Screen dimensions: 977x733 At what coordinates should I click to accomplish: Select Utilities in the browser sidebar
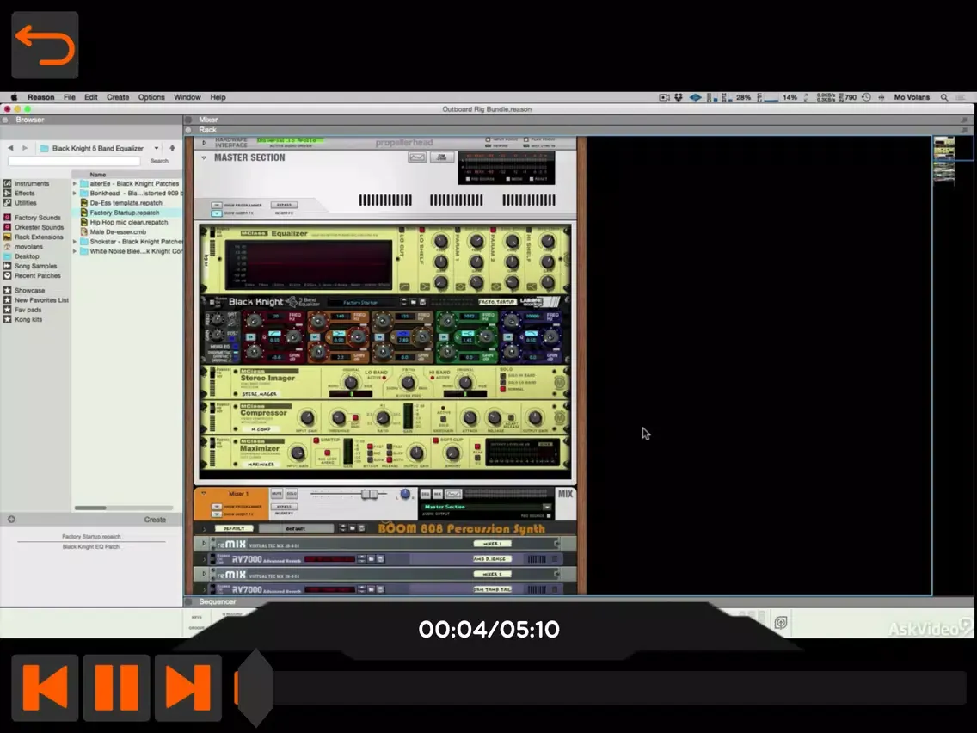(x=26, y=203)
